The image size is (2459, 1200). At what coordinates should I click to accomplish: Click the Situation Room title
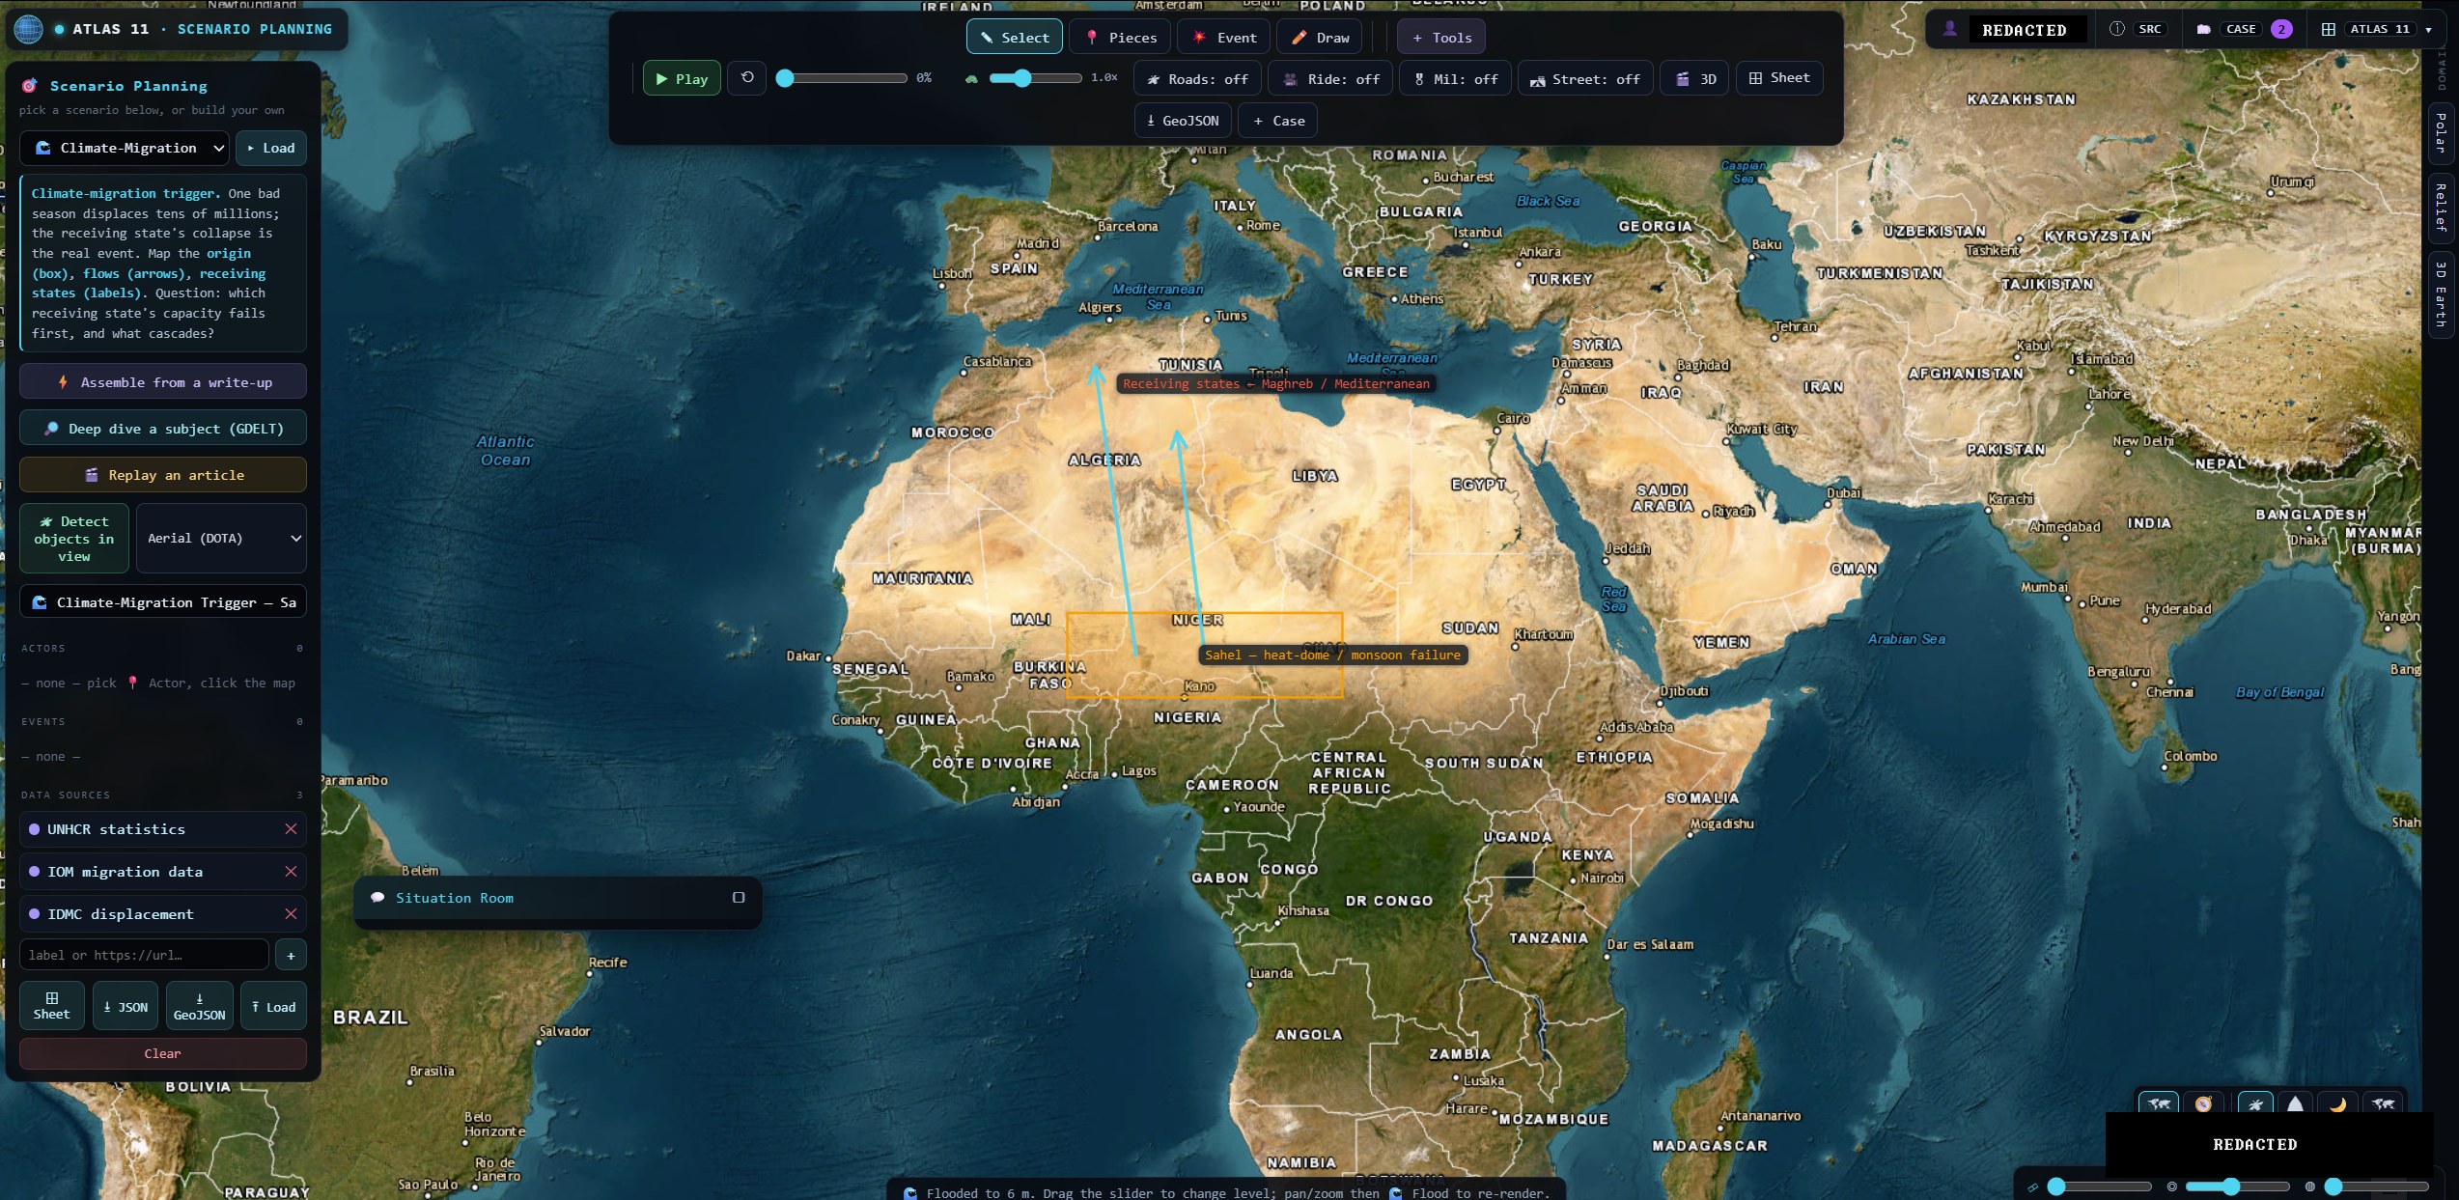[x=455, y=898]
